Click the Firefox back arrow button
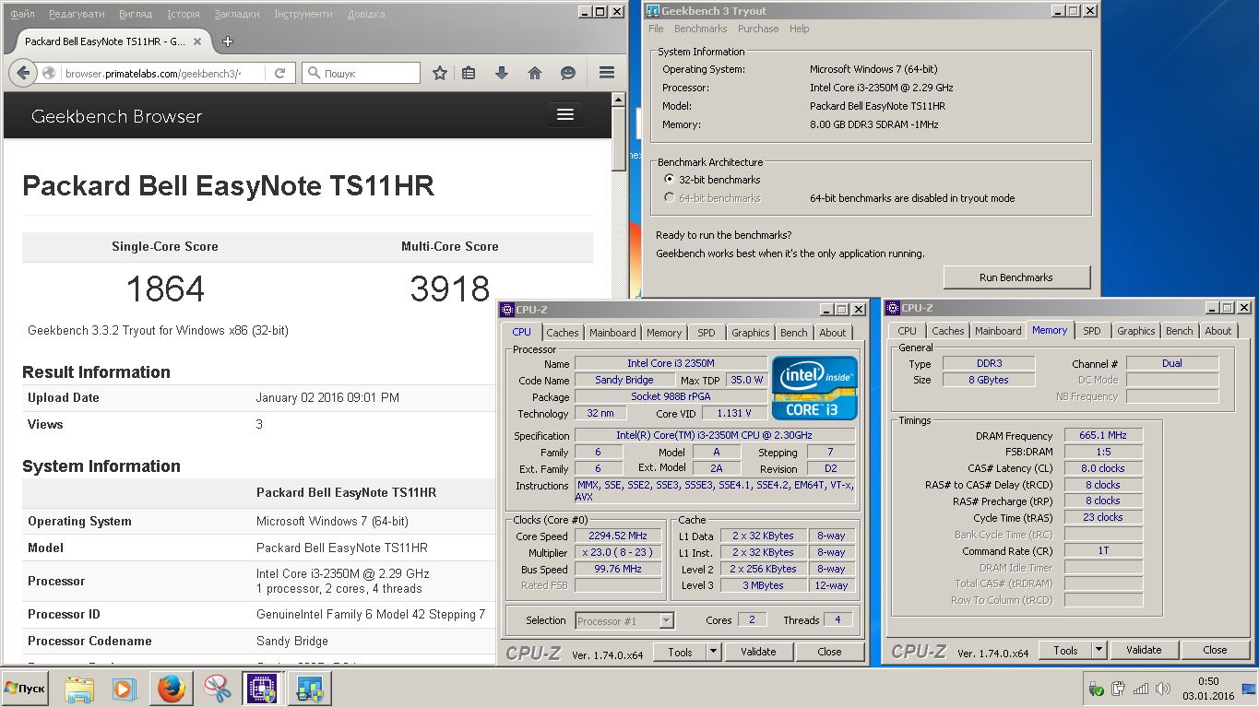 [23, 73]
